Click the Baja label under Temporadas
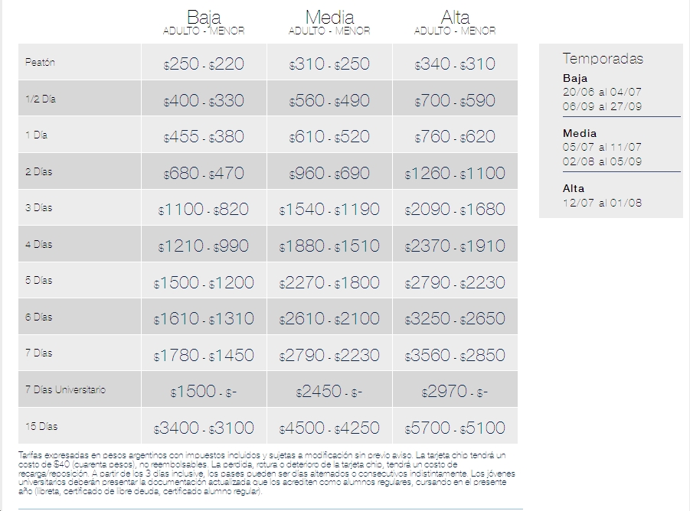690x511 pixels. coord(574,78)
